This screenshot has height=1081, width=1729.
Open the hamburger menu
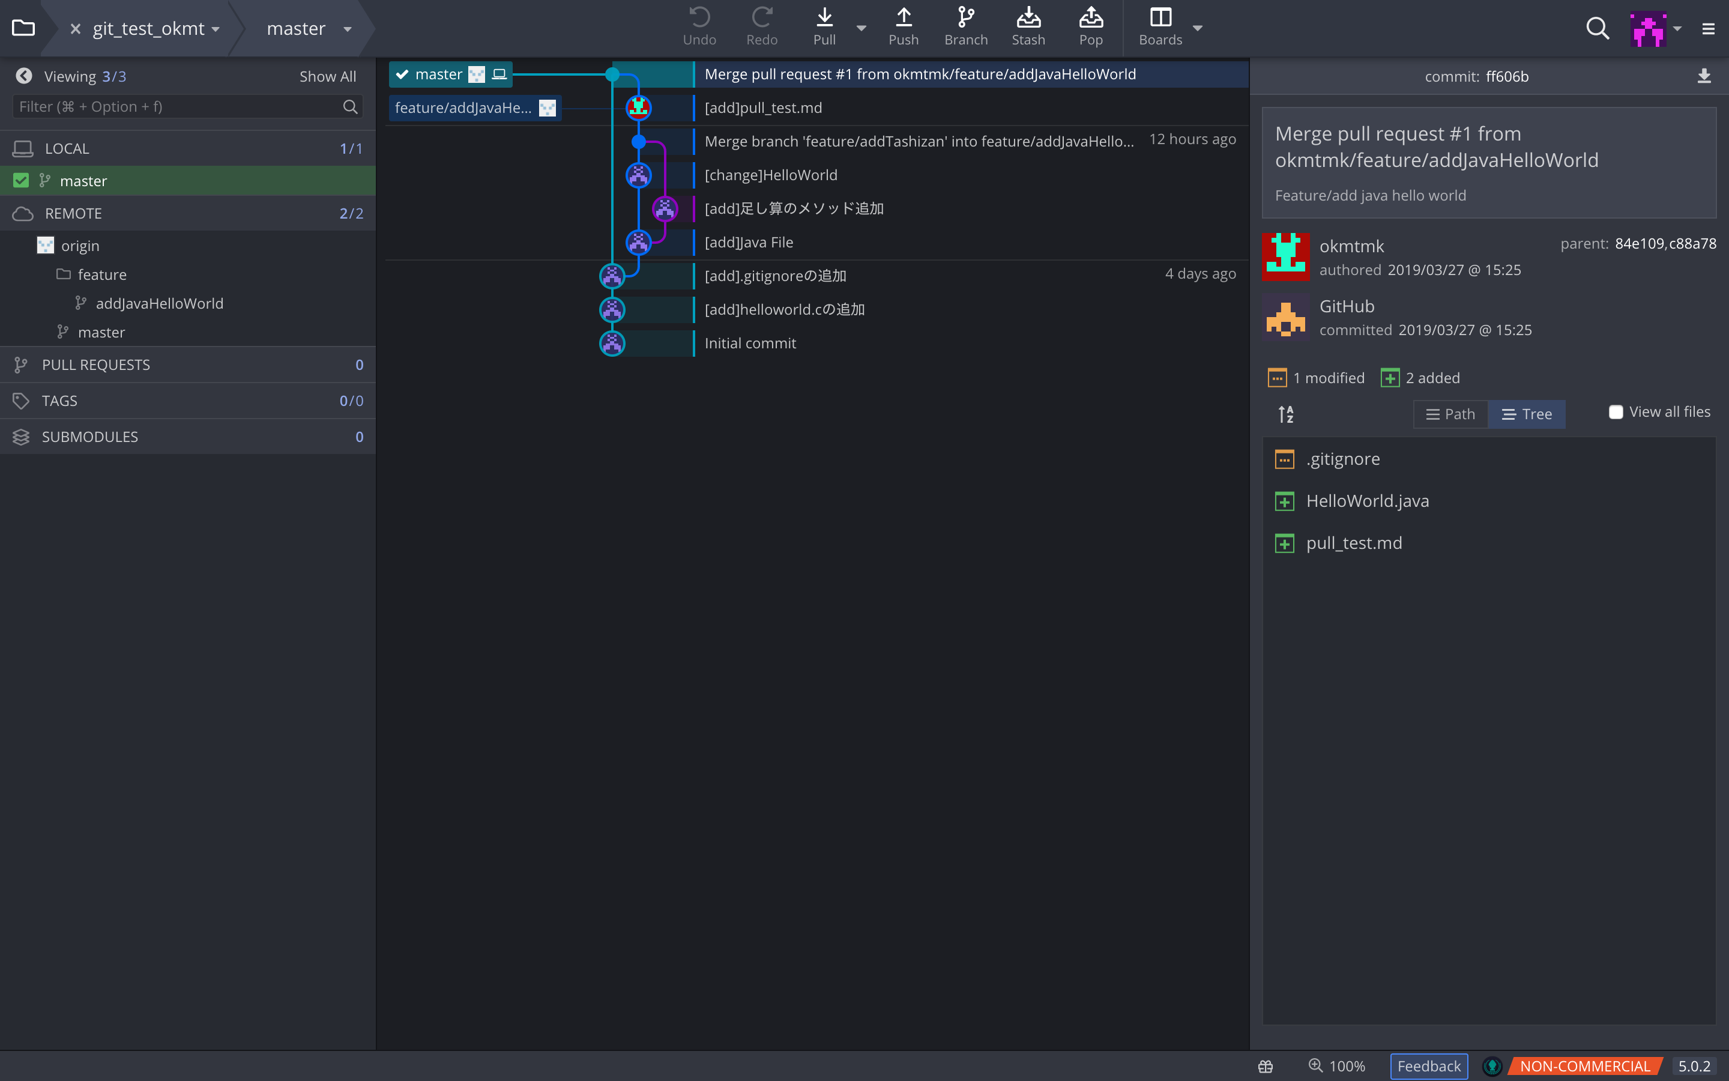(1708, 29)
